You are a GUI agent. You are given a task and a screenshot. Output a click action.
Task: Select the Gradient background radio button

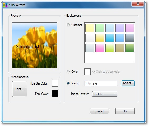click(x=68, y=25)
